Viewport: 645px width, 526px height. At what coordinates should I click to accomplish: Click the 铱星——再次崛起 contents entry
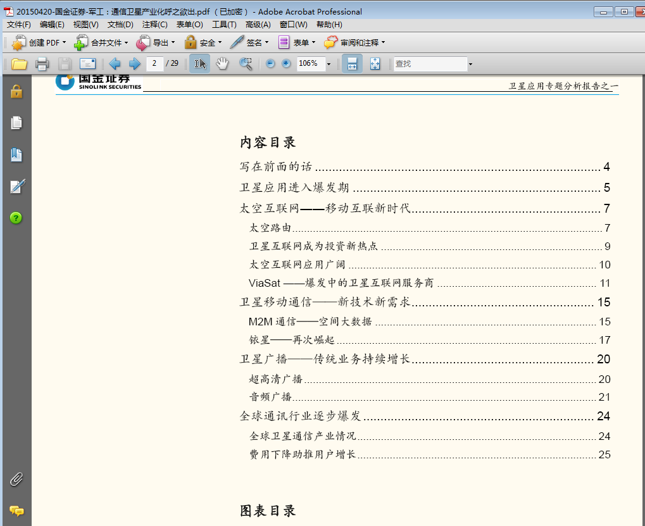point(429,340)
